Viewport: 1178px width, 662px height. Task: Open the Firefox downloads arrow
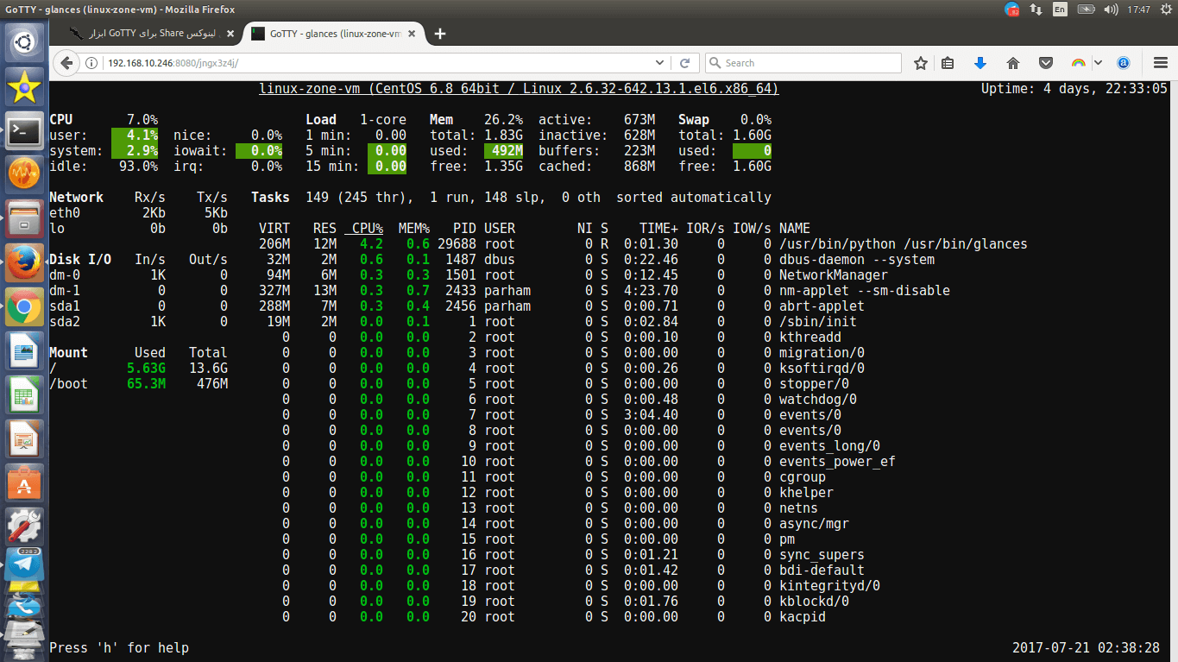coord(980,63)
